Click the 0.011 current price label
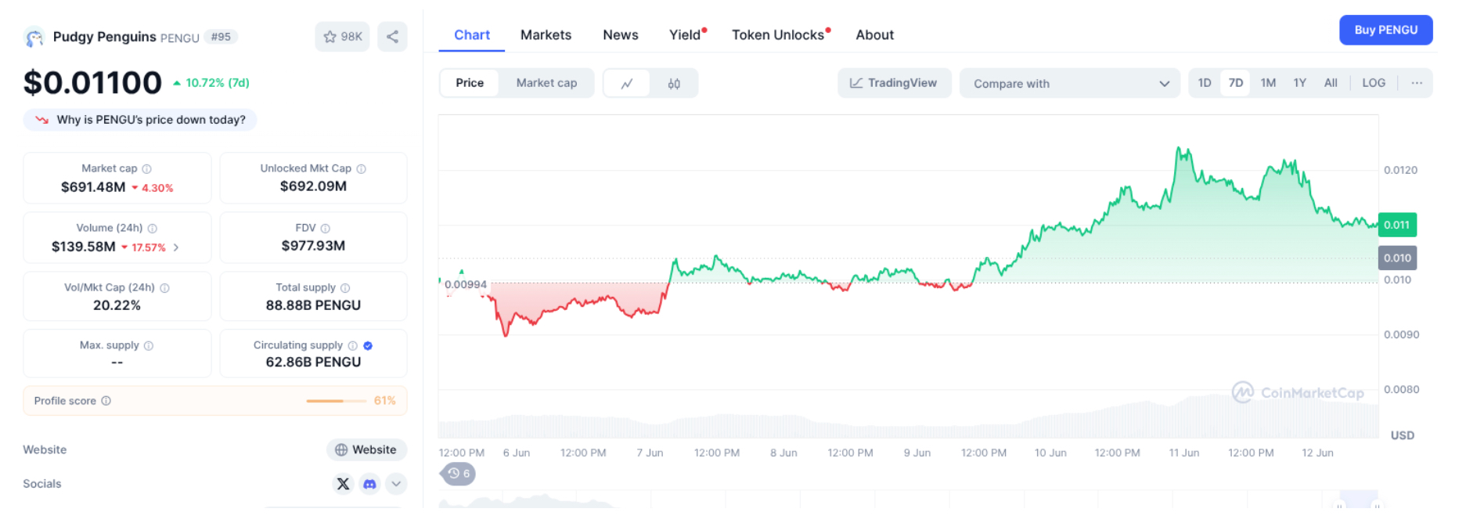 (1397, 225)
